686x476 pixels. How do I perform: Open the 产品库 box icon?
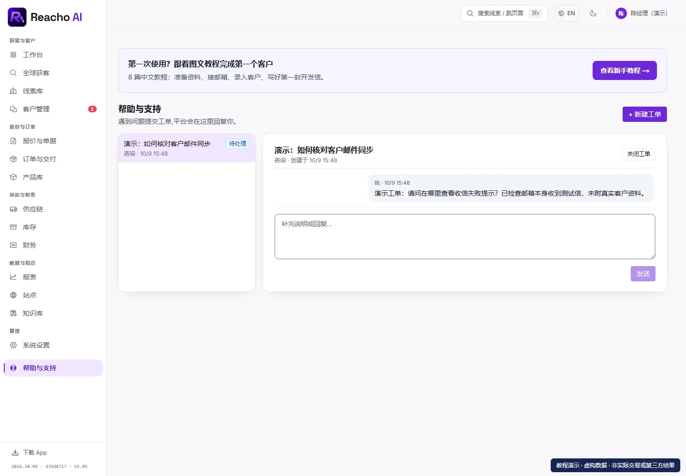pos(13,177)
